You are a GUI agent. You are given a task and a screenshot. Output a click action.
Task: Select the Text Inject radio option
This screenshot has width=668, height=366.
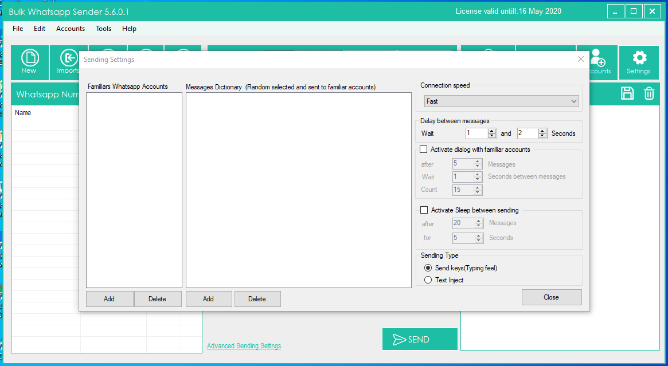point(428,280)
